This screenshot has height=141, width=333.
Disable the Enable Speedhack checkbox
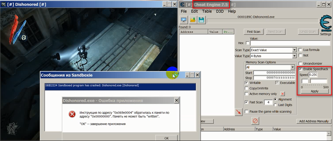(301, 69)
